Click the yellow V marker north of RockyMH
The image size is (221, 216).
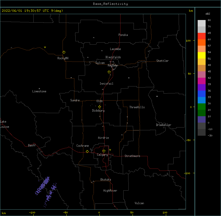[x=45, y=47]
